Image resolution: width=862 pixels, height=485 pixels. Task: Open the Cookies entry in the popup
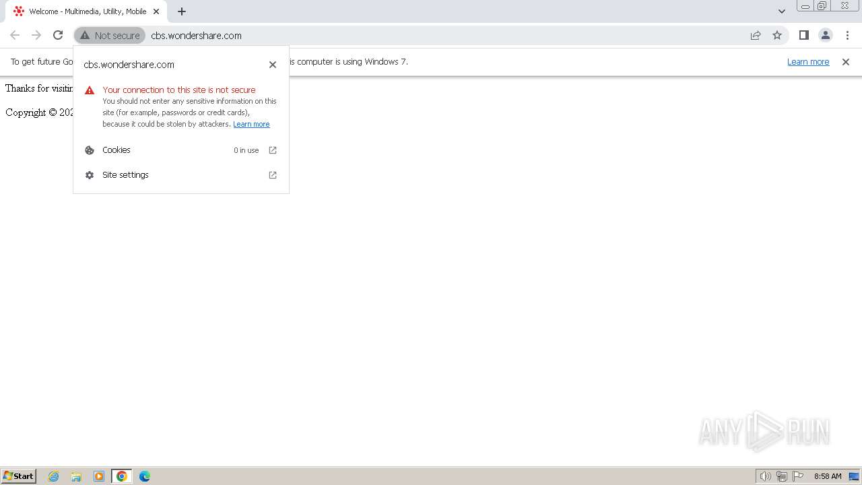[181, 150]
